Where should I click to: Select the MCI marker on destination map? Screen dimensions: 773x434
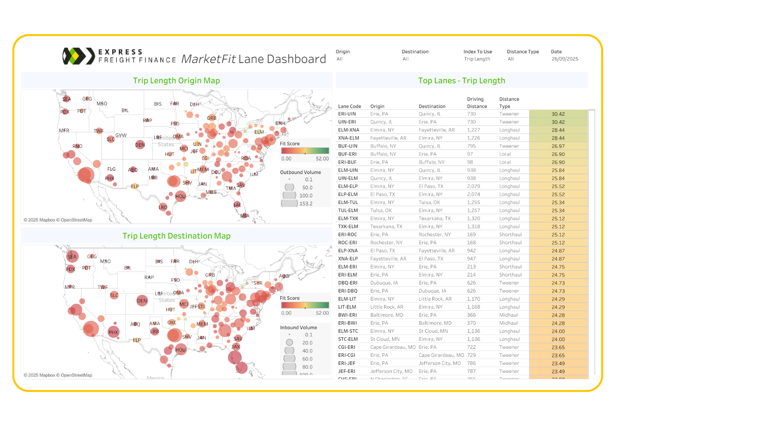(x=184, y=304)
